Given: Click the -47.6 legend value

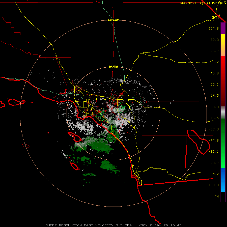Looking at the screenshot, I should (x=214, y=140).
